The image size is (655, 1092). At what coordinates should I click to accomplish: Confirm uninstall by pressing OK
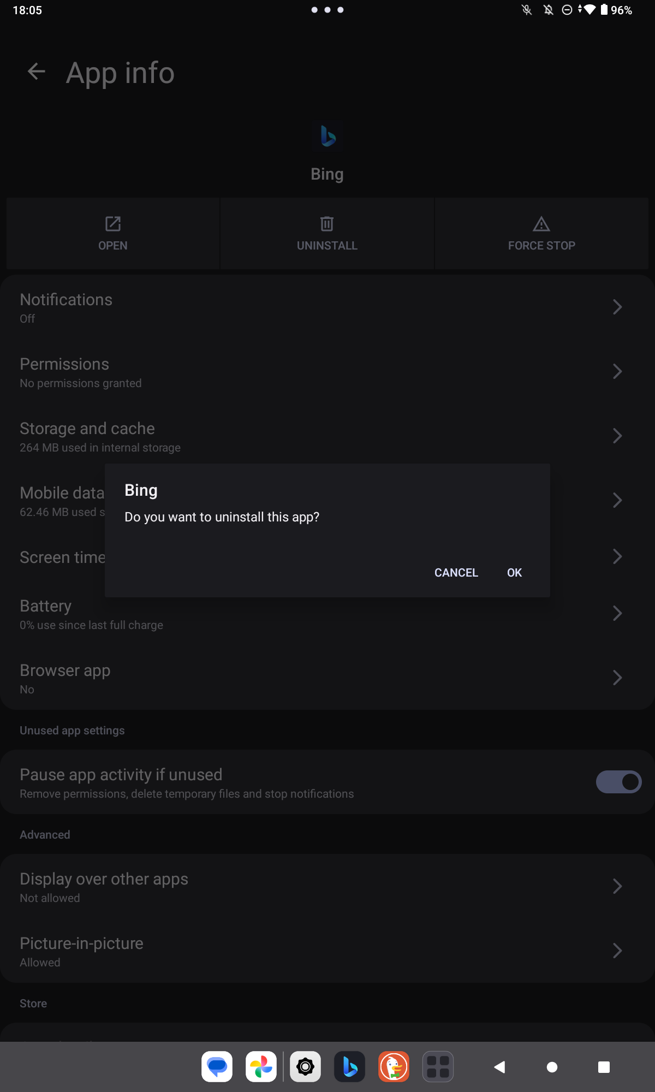pos(514,573)
